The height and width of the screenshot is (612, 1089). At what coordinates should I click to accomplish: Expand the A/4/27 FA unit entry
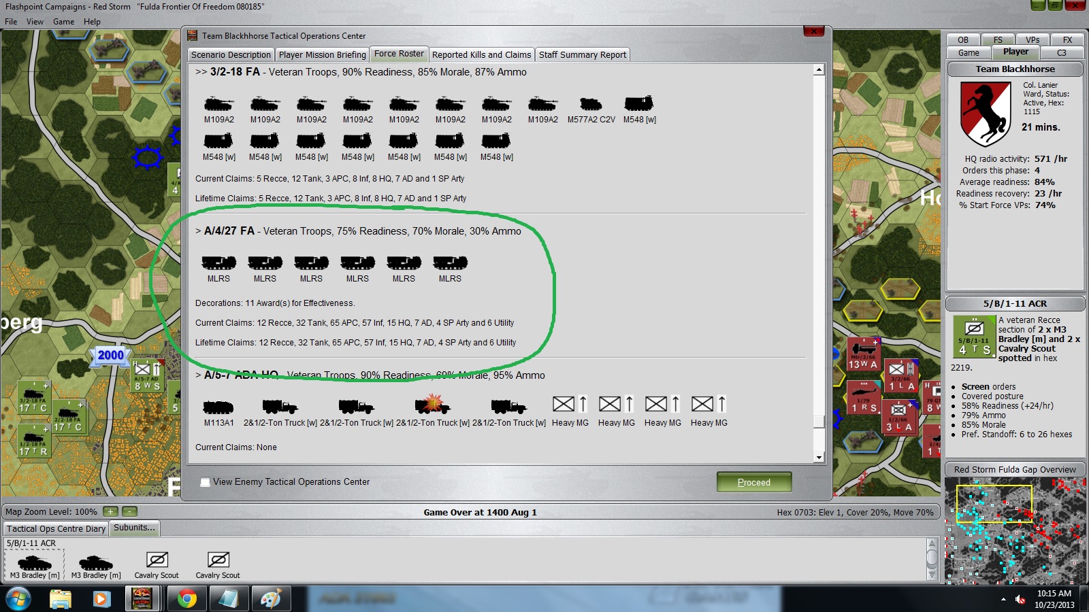[x=198, y=231]
